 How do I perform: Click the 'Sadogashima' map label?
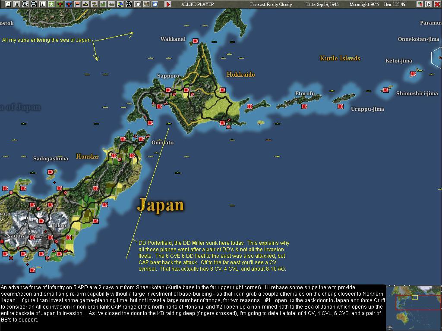[x=51, y=159]
